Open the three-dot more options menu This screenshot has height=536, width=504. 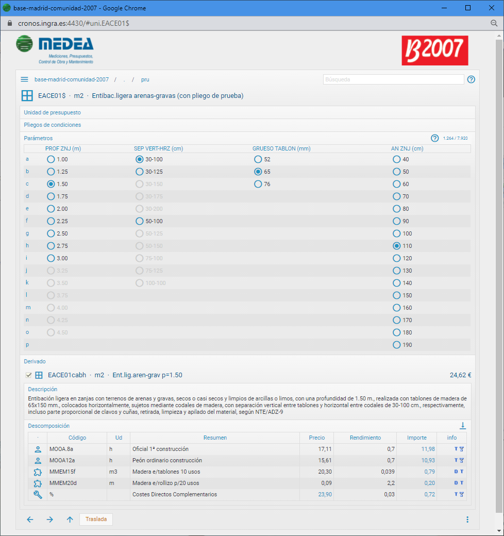pos(467,520)
